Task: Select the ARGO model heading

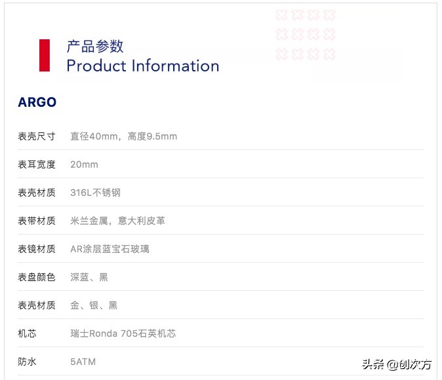Action: (37, 102)
